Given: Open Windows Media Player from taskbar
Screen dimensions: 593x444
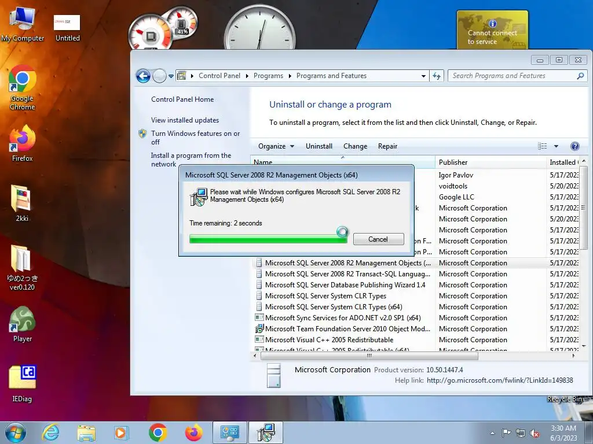Looking at the screenshot, I should pyautogui.click(x=122, y=432).
